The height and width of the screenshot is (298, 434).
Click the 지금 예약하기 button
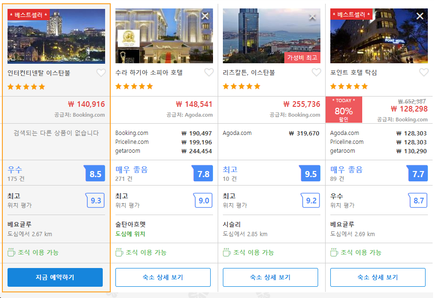coord(55,277)
